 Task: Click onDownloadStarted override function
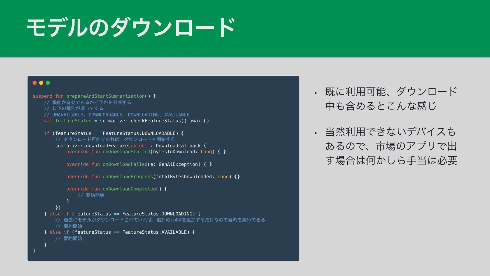(126, 152)
